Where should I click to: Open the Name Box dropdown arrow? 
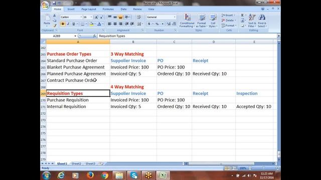pyautogui.click(x=75, y=36)
